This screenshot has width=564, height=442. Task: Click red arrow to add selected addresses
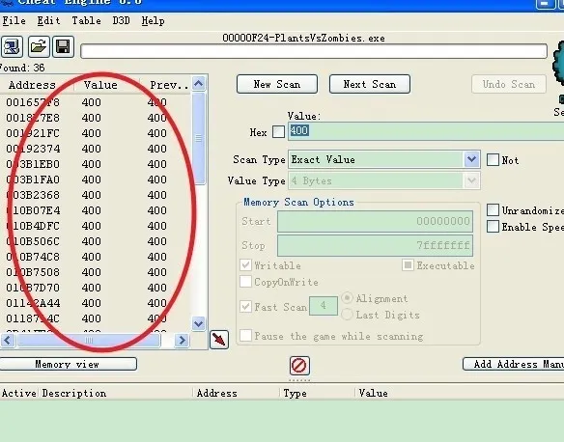pyautogui.click(x=219, y=340)
